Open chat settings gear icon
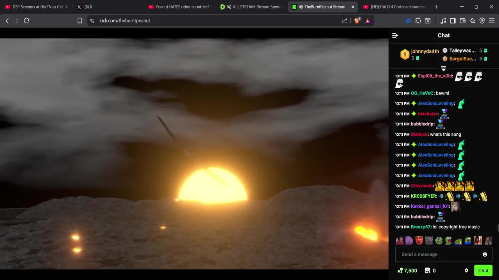 (466, 271)
